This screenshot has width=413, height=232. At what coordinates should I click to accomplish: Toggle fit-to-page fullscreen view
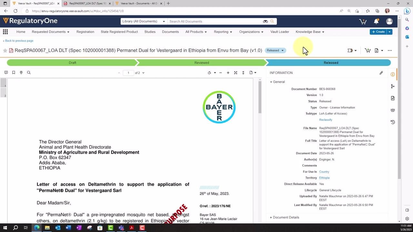pos(236,73)
